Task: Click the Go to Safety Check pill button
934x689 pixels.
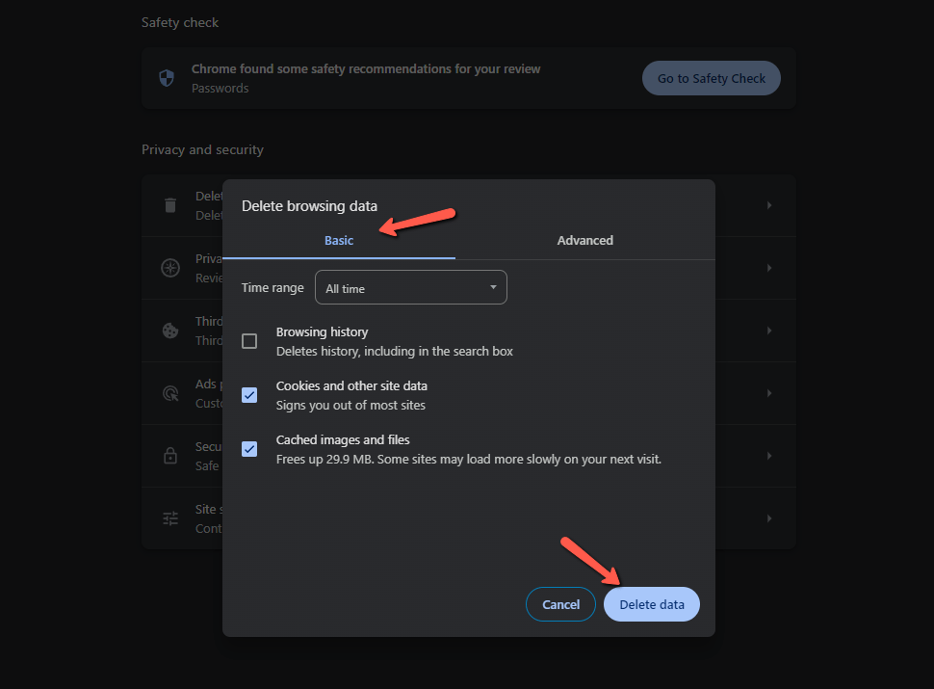Action: click(711, 78)
